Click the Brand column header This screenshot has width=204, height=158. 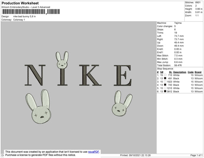(x=198, y=72)
